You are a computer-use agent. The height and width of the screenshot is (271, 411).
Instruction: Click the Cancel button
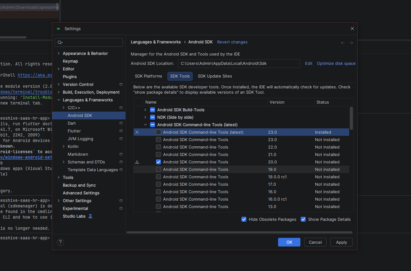315,242
